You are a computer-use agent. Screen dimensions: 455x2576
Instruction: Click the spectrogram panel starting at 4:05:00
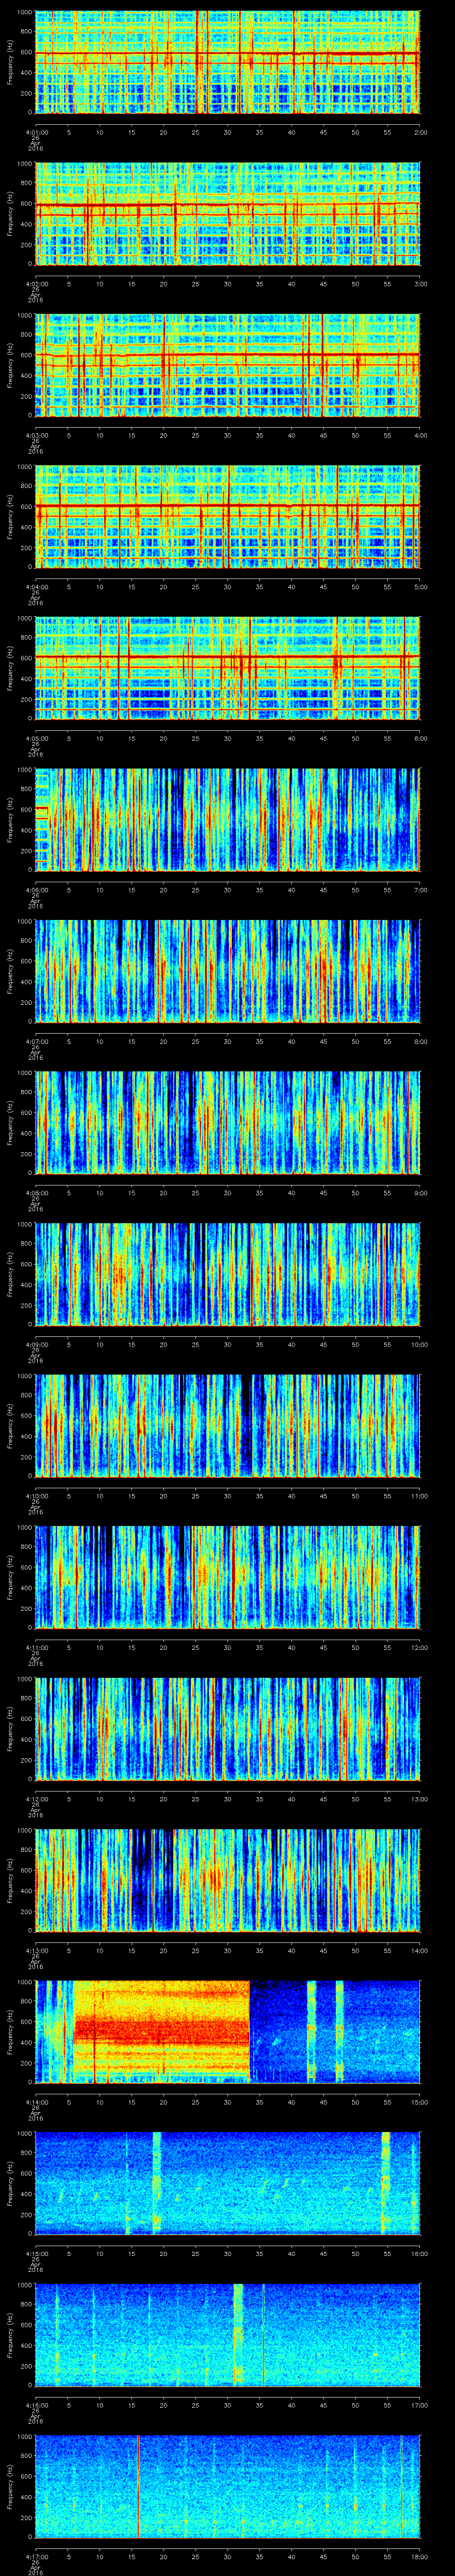[x=227, y=669]
